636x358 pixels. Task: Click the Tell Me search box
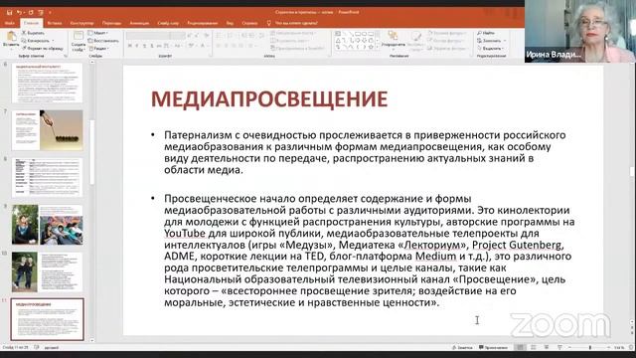tap(292, 23)
